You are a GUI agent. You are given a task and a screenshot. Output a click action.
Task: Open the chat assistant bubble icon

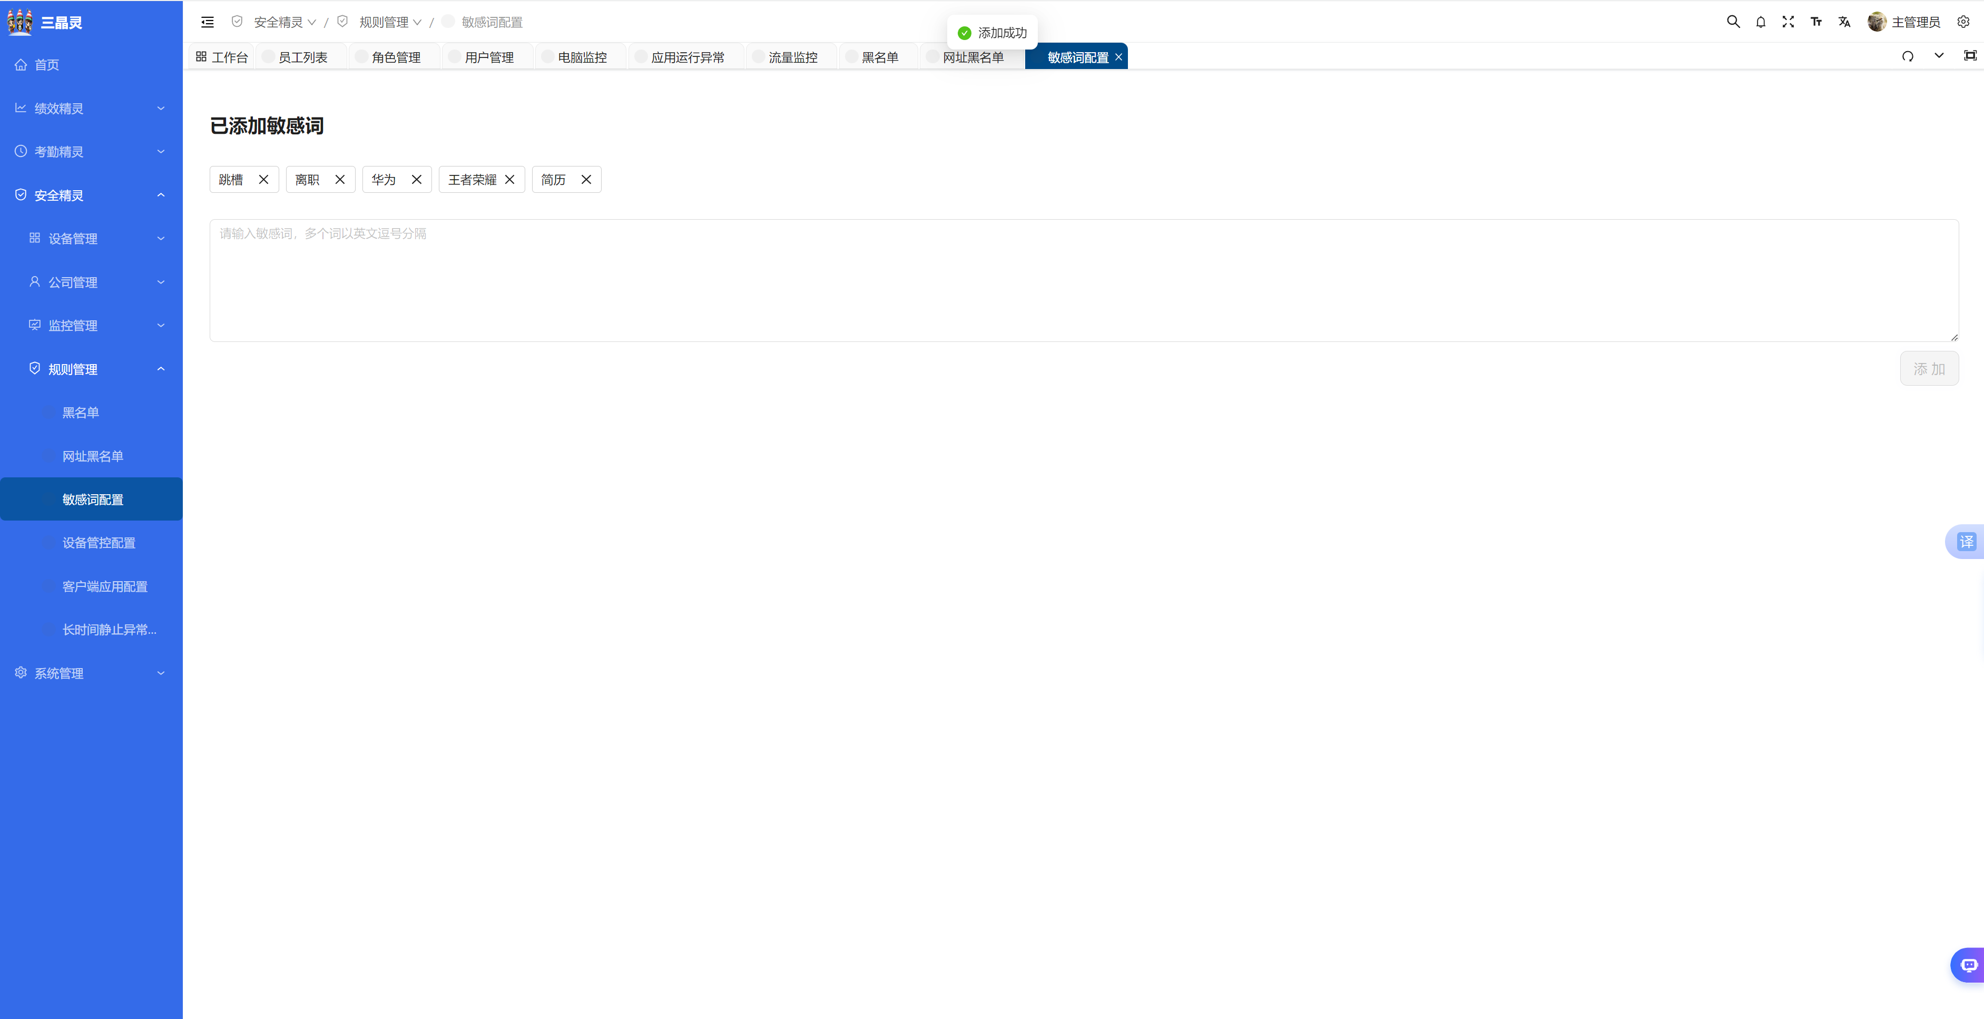(1969, 965)
